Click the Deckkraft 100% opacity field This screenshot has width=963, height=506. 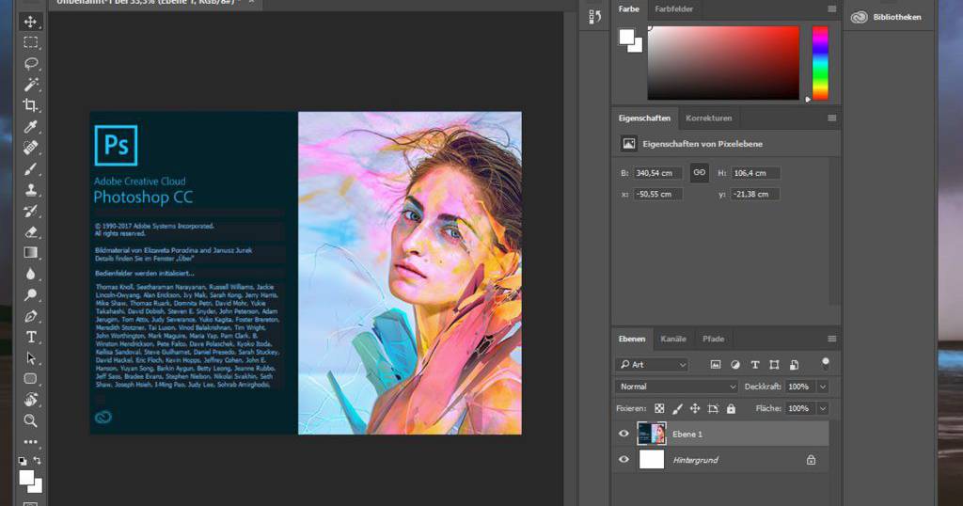pos(799,387)
